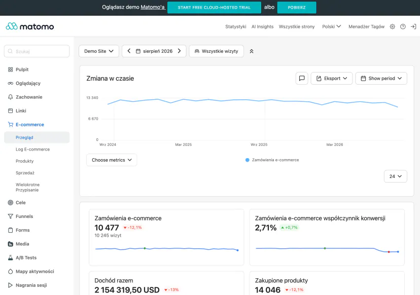Click the 10 245 wizyt text
The height and width of the screenshot is (295, 420).
click(x=108, y=236)
